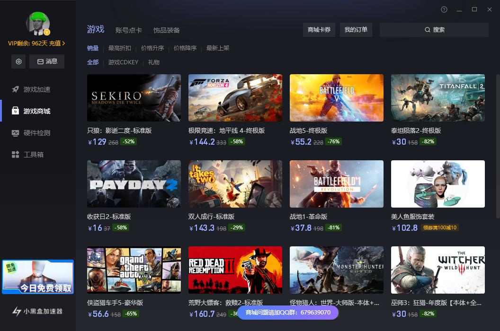The image size is (500, 331).
Task: Open Battlefield 1 Revolution thumbnail
Action: pos(337,184)
